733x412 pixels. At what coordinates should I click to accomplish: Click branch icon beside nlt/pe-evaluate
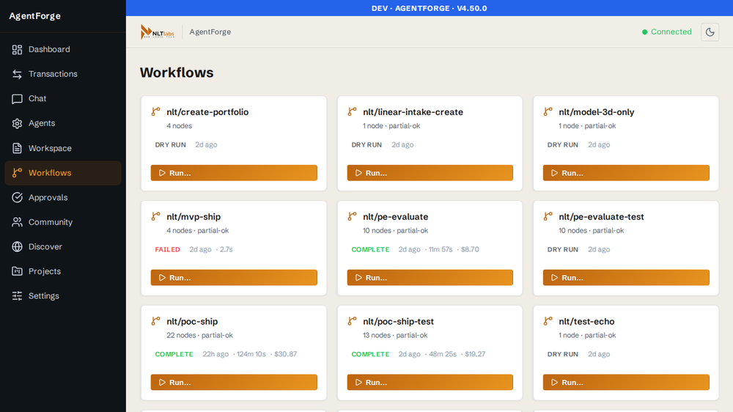click(352, 216)
